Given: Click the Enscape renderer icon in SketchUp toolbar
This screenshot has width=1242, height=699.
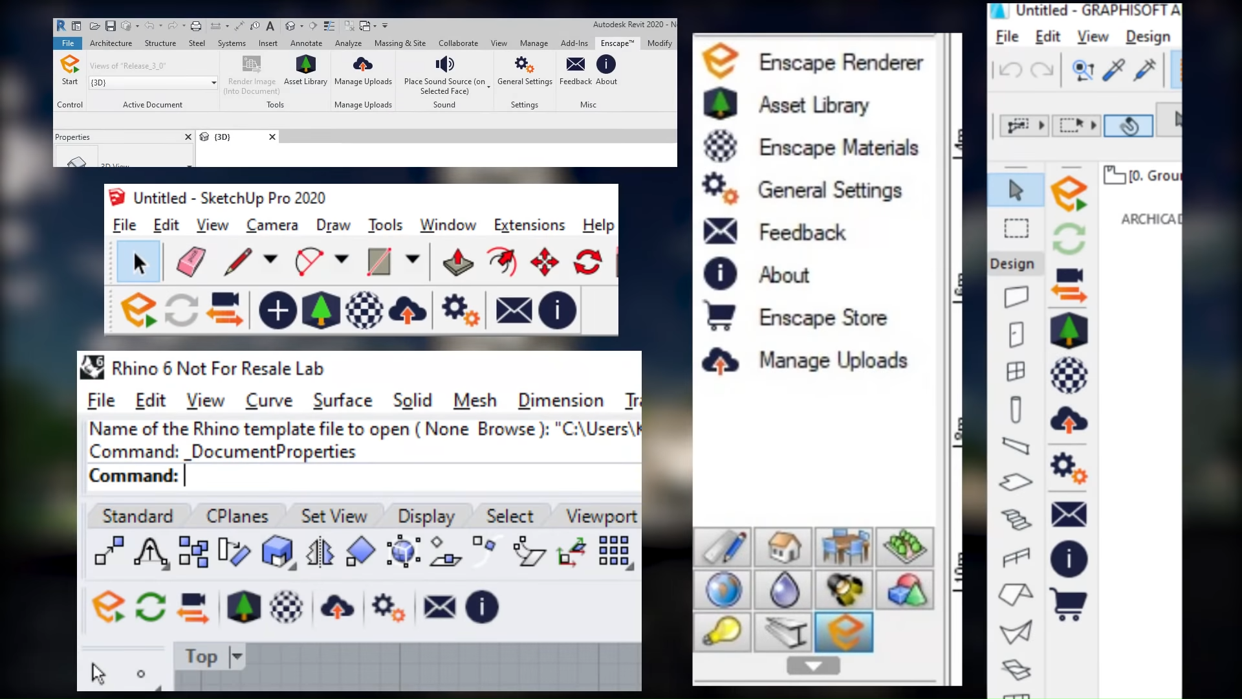Looking at the screenshot, I should click(x=138, y=310).
